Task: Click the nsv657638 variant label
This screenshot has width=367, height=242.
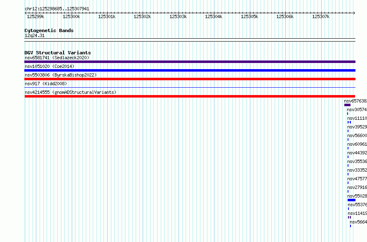Action: click(355, 101)
